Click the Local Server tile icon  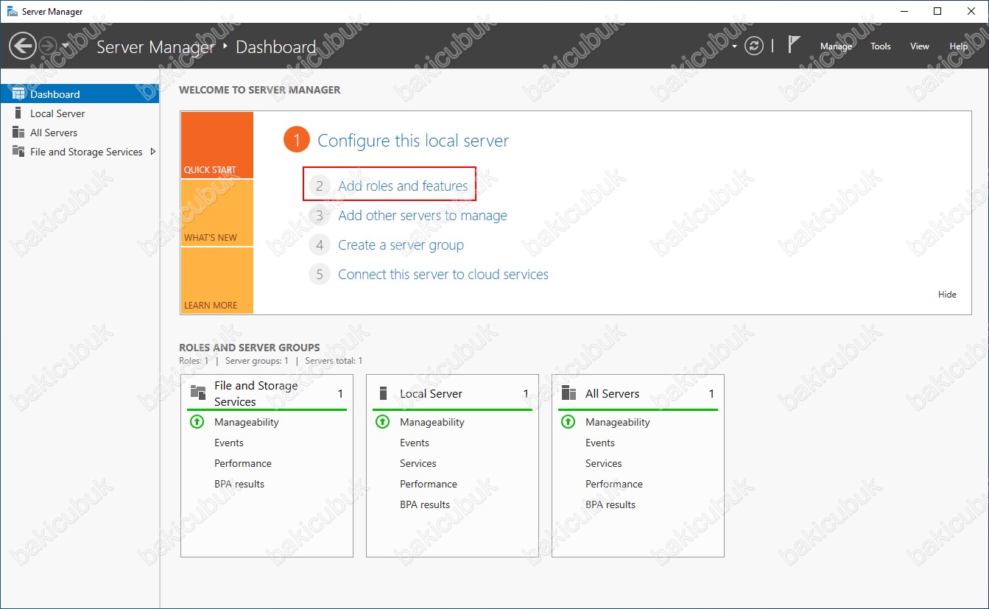[382, 392]
